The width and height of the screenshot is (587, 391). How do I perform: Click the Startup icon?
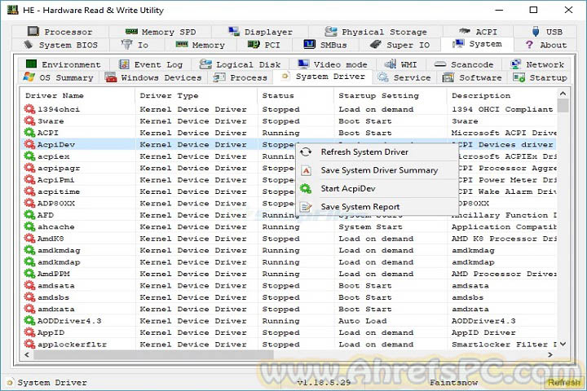pyautogui.click(x=519, y=77)
